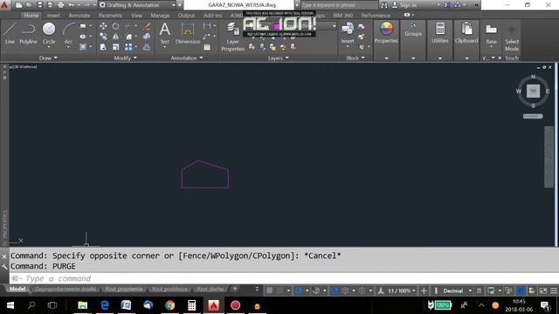The image size is (559, 314).
Task: Switch to the Model layout tab
Action: (17, 289)
